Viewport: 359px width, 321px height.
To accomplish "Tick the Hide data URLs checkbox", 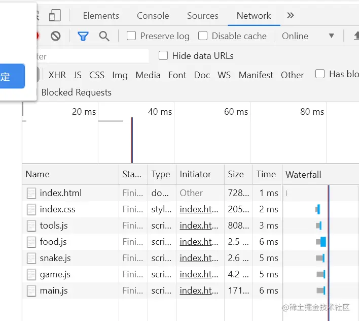I will 163,56.
